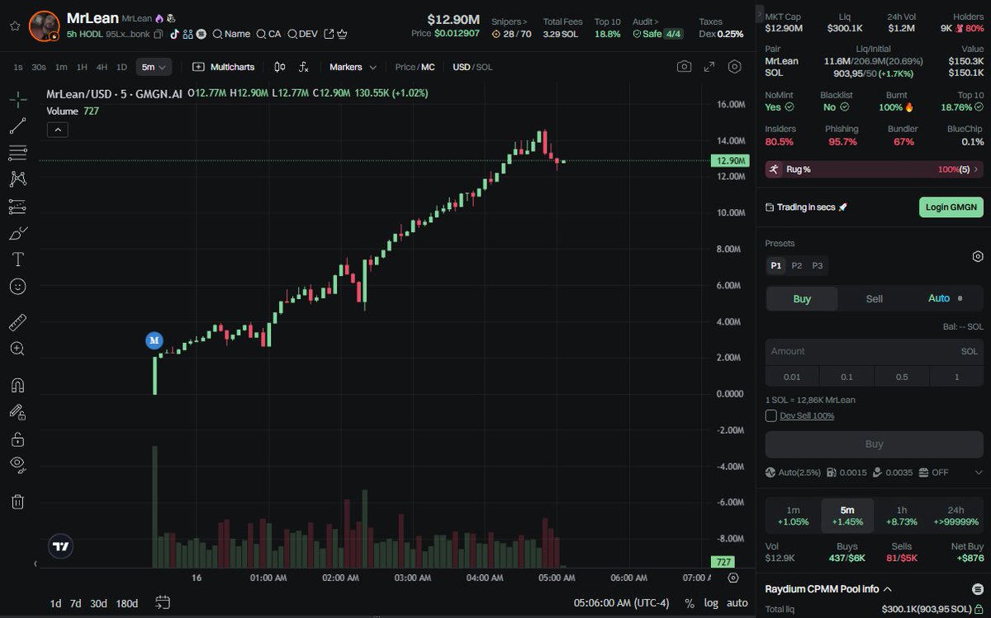Viewport: 991px width, 618px height.
Task: Switch to the 1h stats tab
Action: pyautogui.click(x=902, y=516)
